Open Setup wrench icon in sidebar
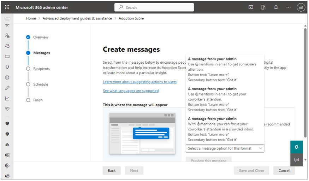Screen dimensions: 309x181 click(x=7, y=88)
